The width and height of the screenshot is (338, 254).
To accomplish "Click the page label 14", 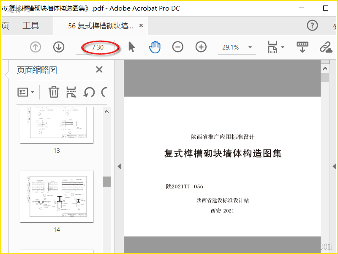I will coord(57,229).
